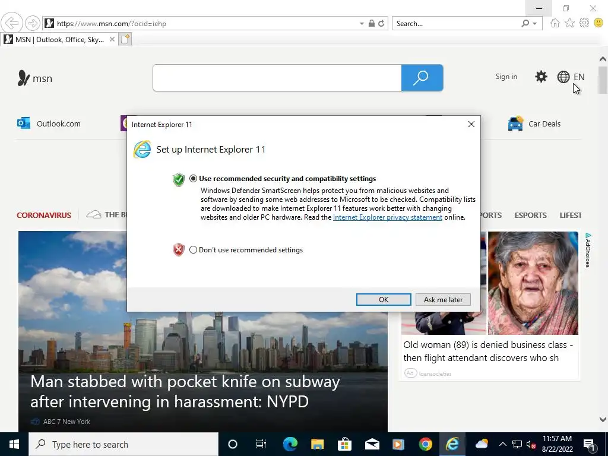Open the globe EN language selector
608x456 pixels.
pos(571,77)
